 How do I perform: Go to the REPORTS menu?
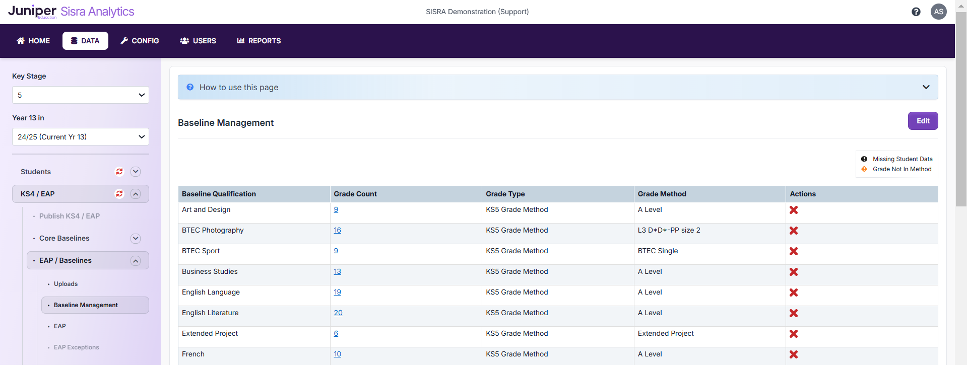pos(259,41)
